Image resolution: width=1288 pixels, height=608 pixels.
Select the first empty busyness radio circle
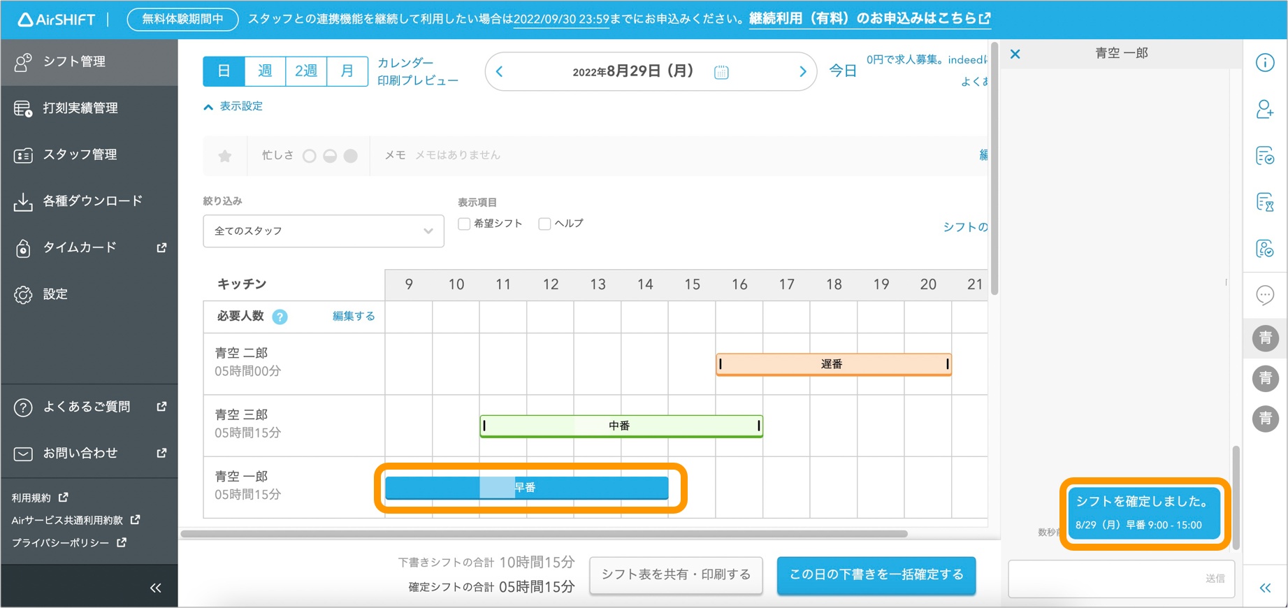pyautogui.click(x=310, y=156)
